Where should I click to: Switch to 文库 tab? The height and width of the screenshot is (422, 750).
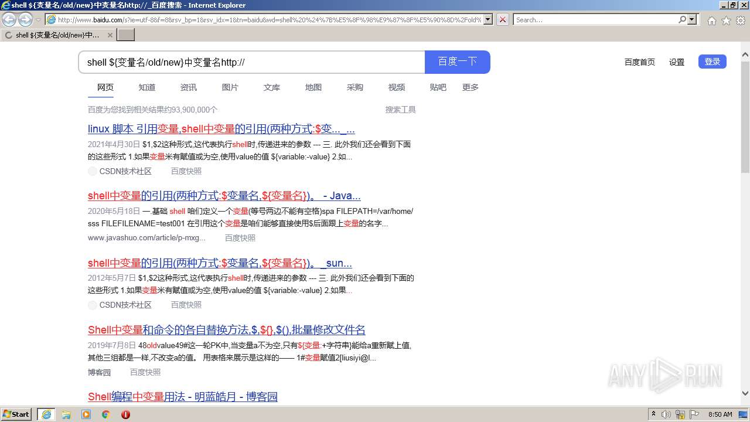coord(272,87)
